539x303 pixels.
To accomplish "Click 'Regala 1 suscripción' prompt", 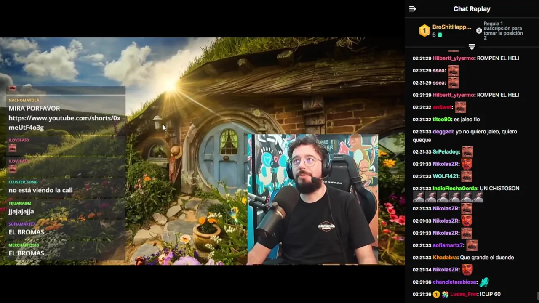I will pos(503,31).
